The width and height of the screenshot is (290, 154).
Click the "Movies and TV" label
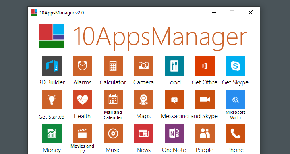click(82, 149)
